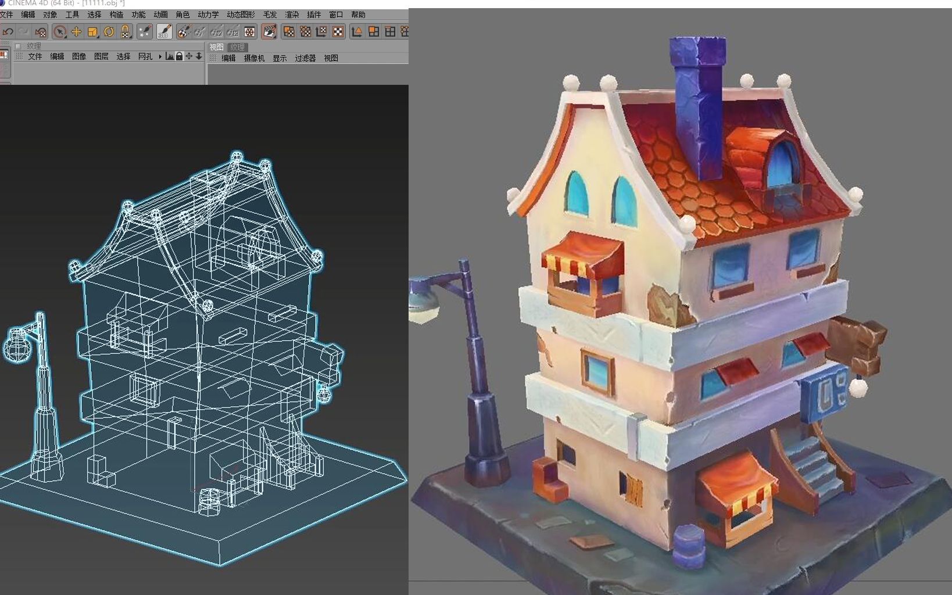Open the 渲染 menu
Screen dimensions: 952x595
tap(292, 15)
